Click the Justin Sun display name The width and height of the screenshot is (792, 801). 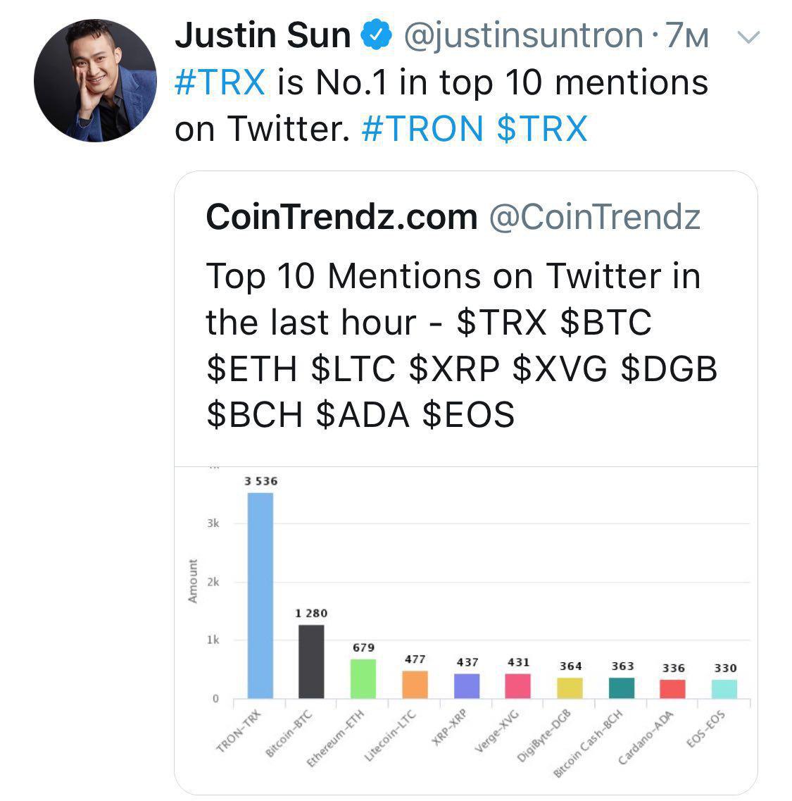point(263,35)
